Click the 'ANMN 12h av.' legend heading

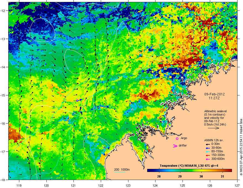point(214,140)
